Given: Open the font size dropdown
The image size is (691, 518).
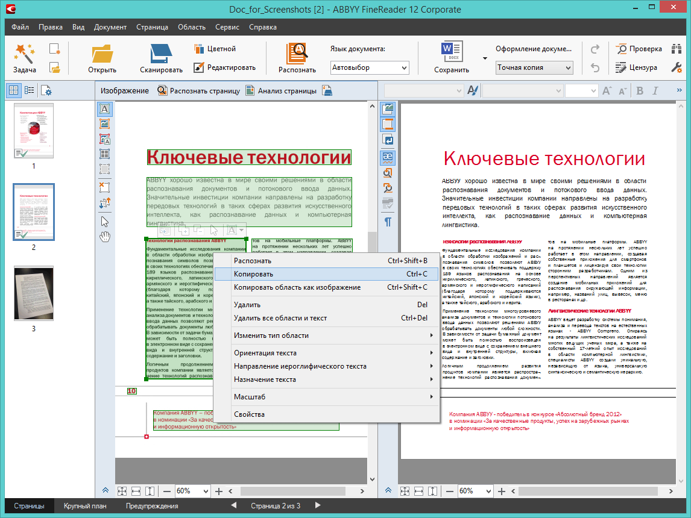Looking at the screenshot, I should pos(581,91).
